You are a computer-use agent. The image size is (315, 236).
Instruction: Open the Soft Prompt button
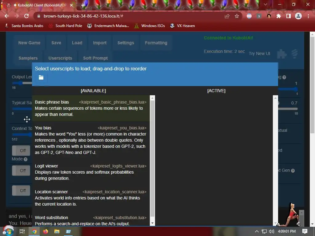[x=95, y=58]
